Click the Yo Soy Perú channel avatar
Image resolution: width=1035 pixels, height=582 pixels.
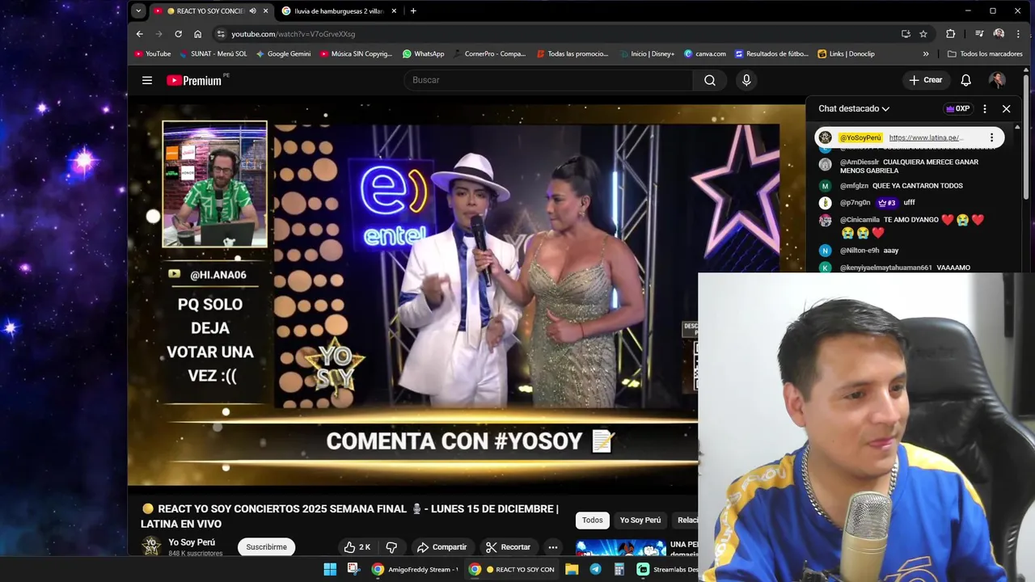tap(151, 547)
